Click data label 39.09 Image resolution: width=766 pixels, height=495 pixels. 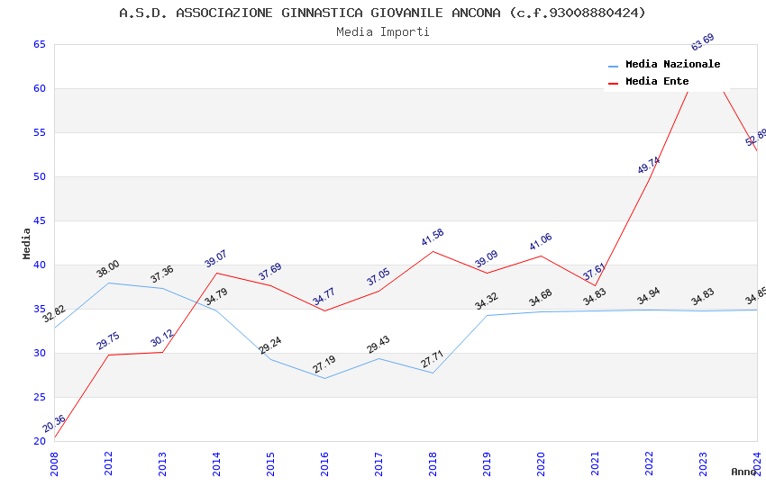point(487,258)
